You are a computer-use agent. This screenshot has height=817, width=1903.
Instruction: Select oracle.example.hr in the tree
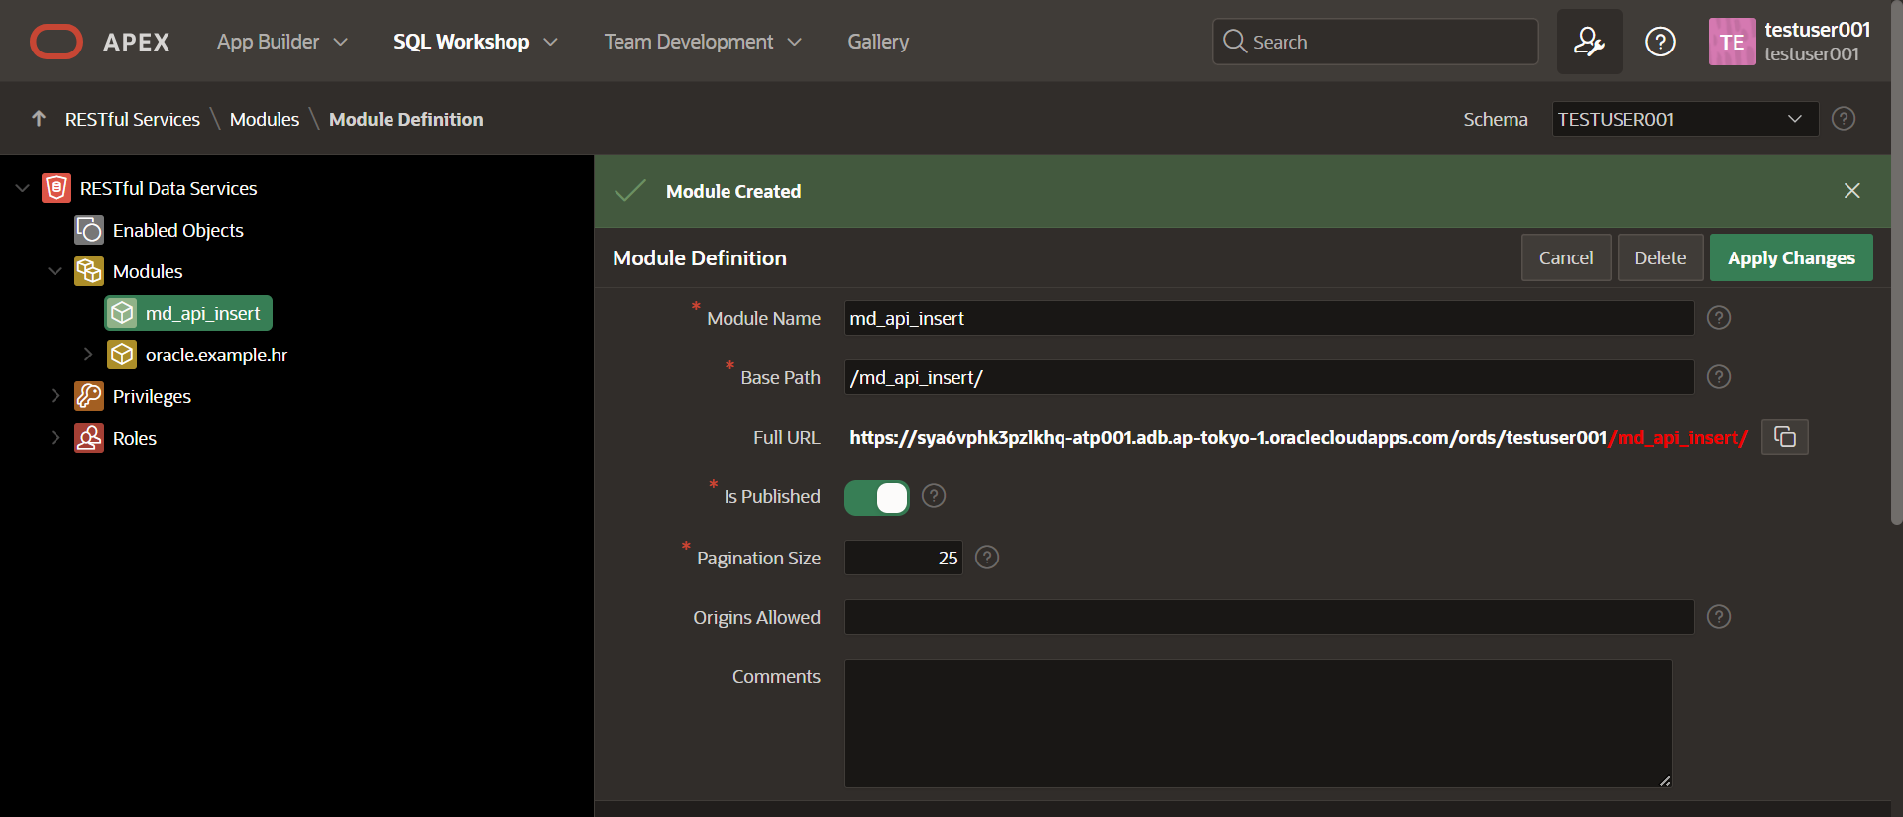point(216,355)
